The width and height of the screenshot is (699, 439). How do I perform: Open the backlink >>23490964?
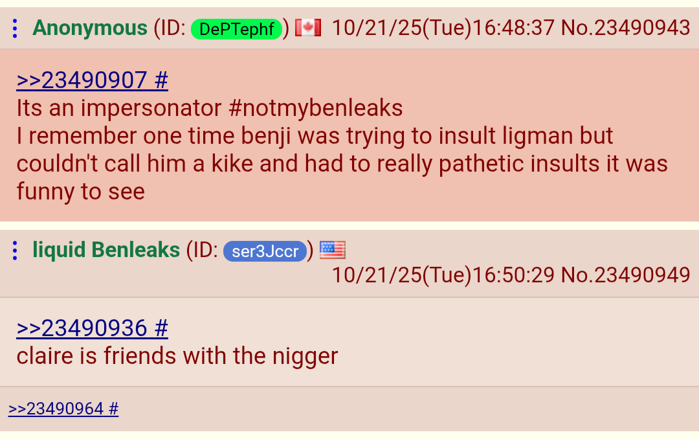(56, 409)
